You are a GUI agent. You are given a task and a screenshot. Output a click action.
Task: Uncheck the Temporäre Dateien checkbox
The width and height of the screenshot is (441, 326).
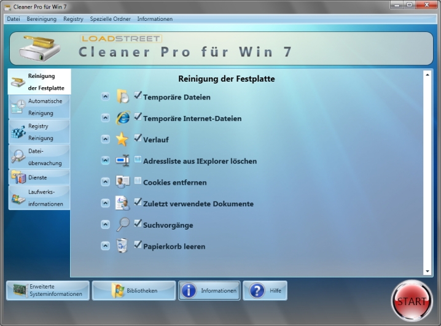pos(138,95)
